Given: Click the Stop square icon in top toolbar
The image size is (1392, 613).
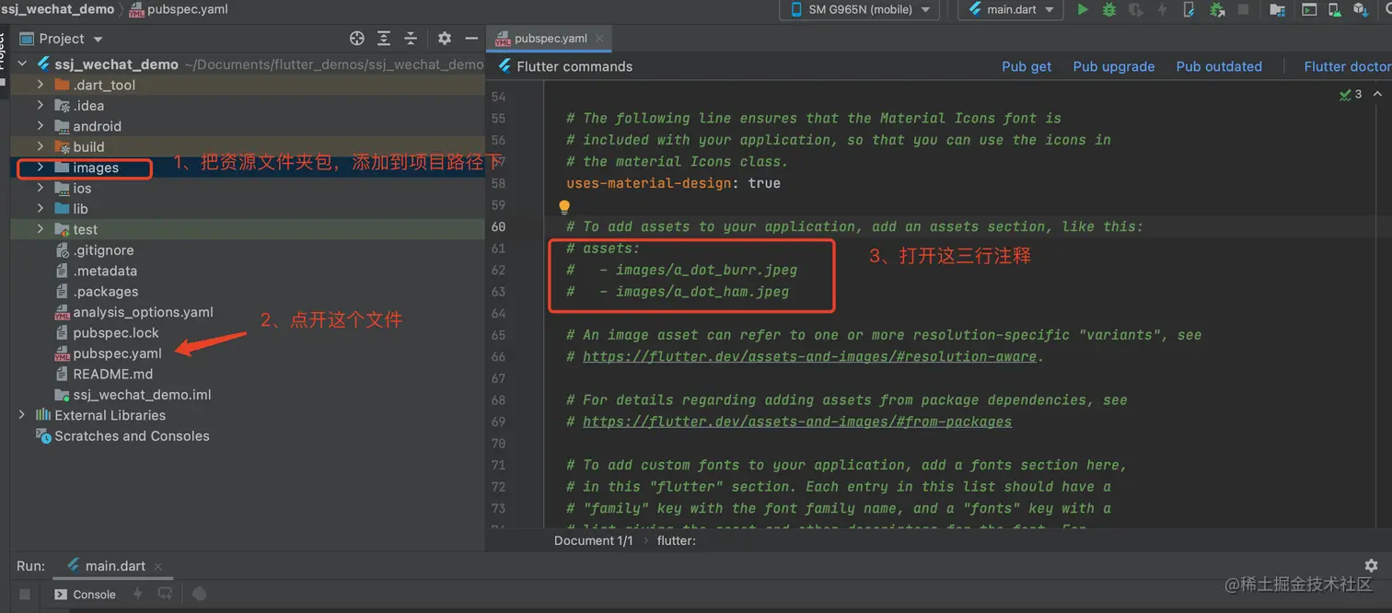Looking at the screenshot, I should 1244,9.
